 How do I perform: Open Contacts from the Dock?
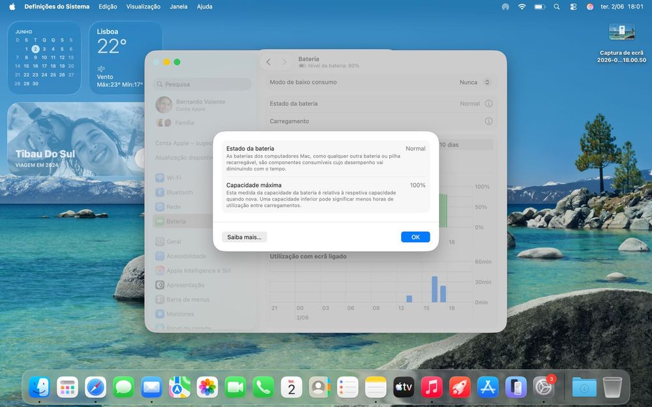click(319, 387)
